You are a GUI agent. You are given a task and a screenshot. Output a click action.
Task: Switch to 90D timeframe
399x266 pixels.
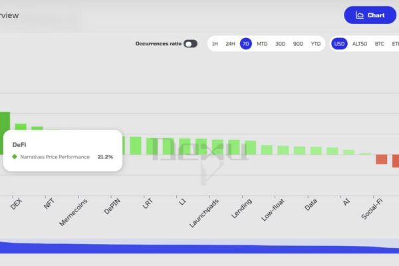[298, 44]
